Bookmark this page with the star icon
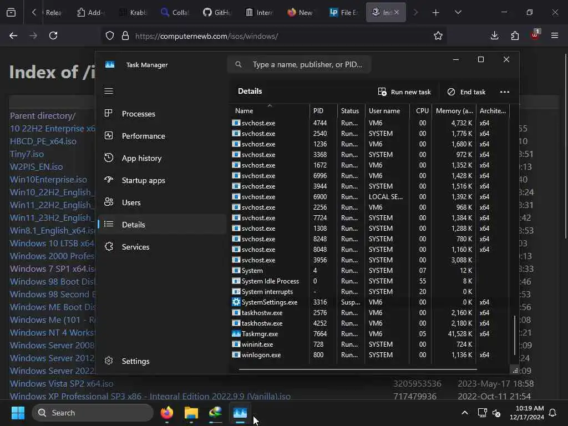This screenshot has height=426, width=568. pos(438,35)
